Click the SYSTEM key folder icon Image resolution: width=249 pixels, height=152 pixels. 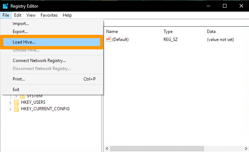(x=22, y=96)
